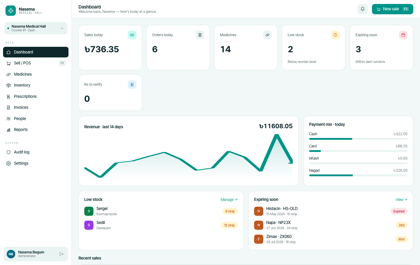Click the Nasema green cross logo

11,11
